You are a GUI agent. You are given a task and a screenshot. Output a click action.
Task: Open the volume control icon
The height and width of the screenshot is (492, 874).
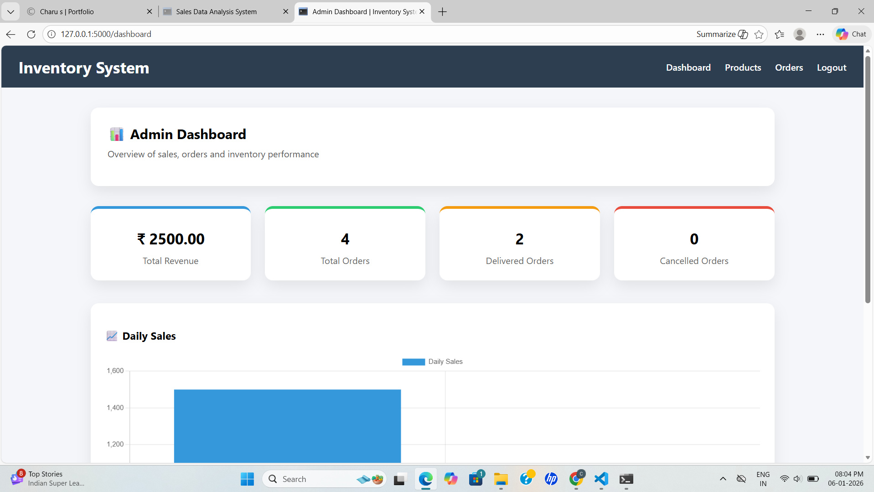pos(797,479)
